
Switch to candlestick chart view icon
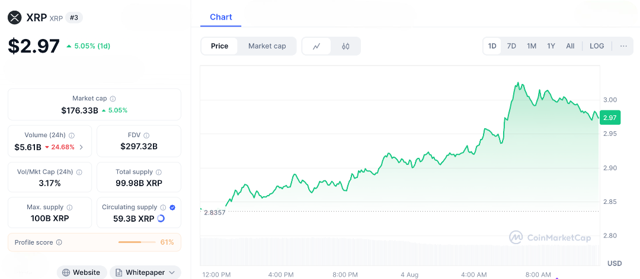tap(345, 46)
